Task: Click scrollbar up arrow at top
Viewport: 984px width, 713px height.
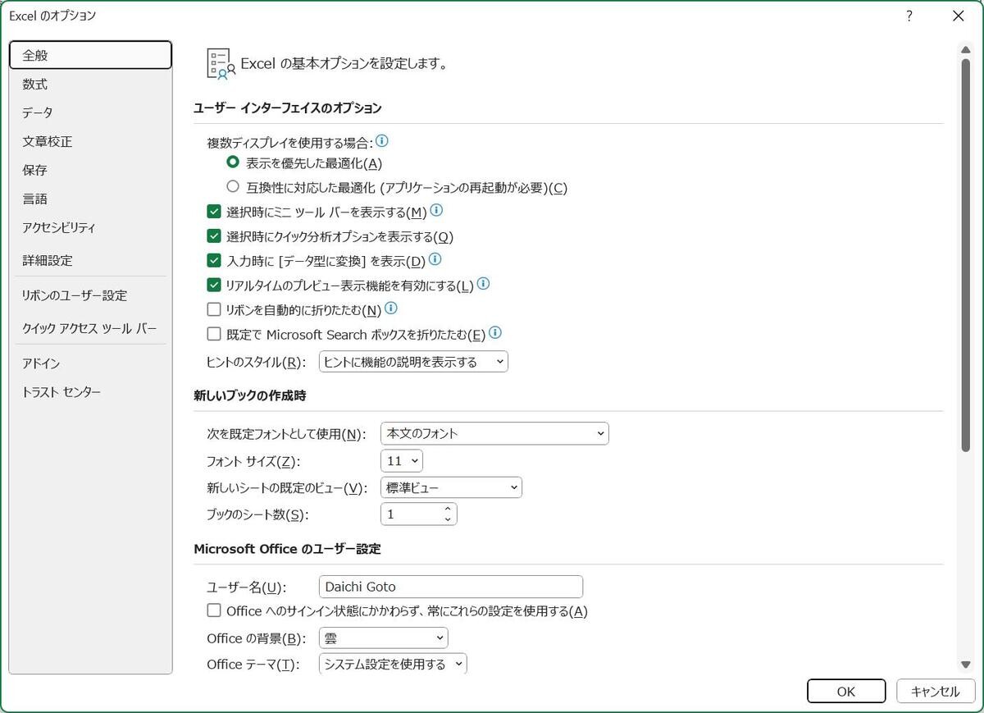Action: pos(965,50)
